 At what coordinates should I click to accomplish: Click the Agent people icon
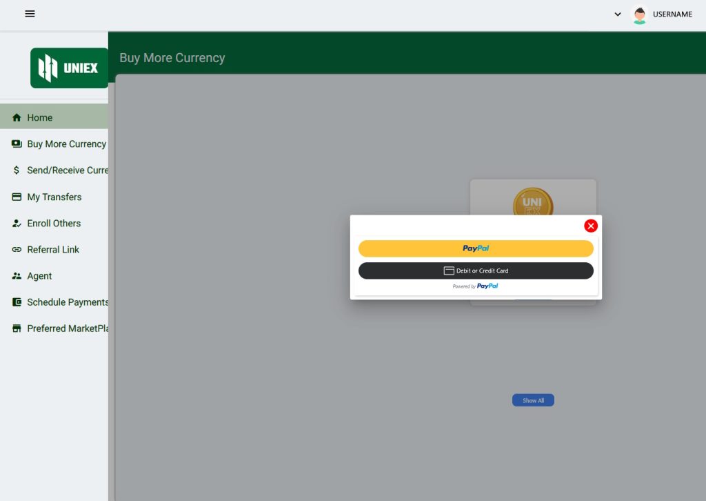pos(17,276)
